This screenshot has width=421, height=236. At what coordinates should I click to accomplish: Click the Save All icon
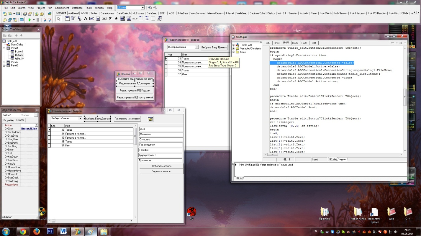point(25,14)
